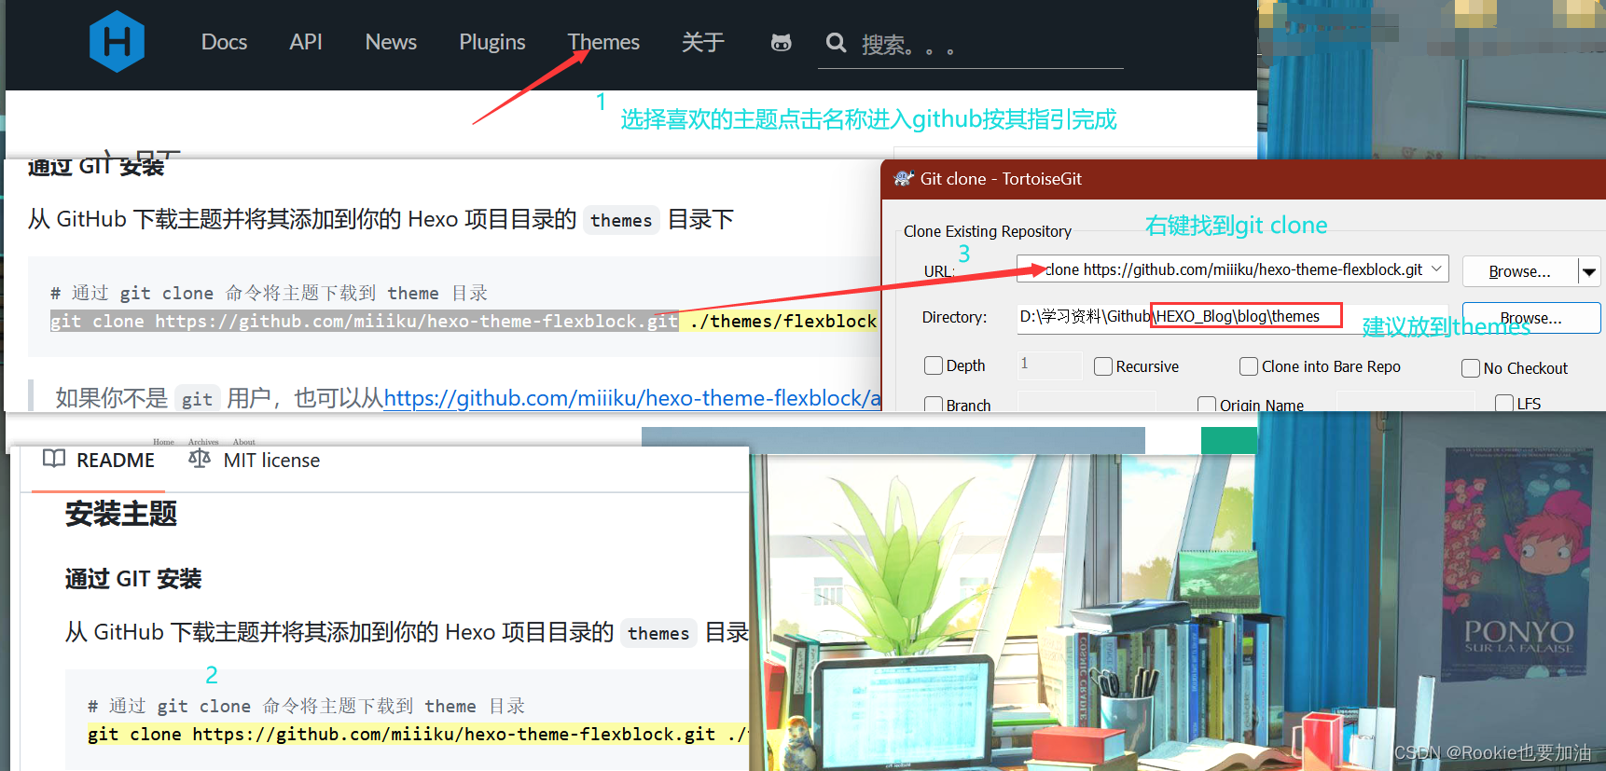
Task: Click the 通过 GIT 安装 README subheading
Action: pyautogui.click(x=133, y=579)
